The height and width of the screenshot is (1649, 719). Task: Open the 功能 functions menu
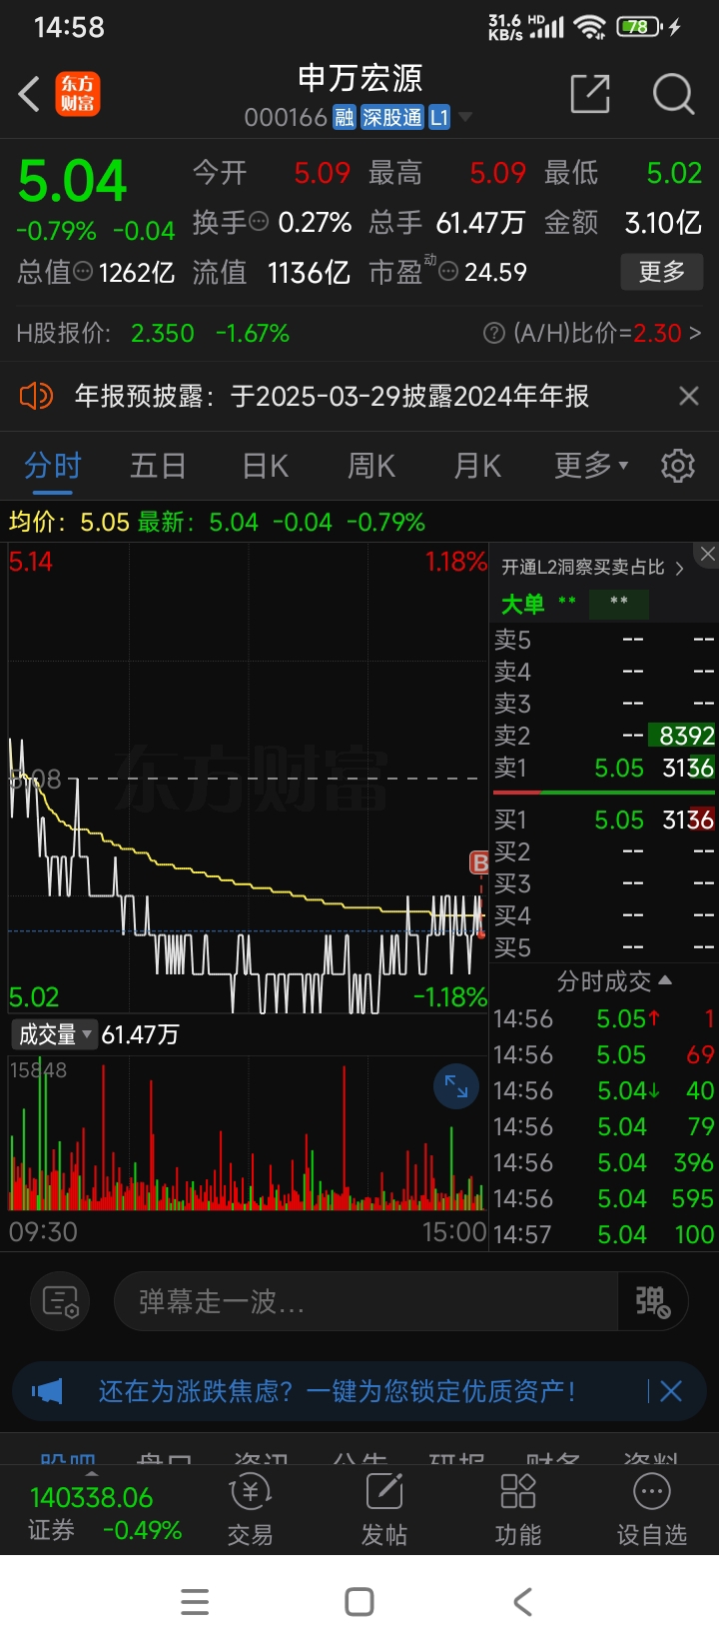[518, 1510]
